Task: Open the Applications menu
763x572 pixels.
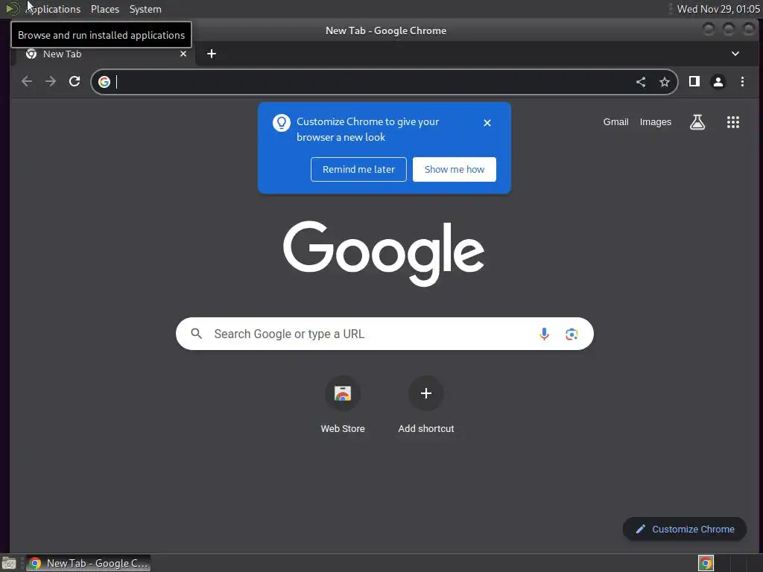Action: 53,9
